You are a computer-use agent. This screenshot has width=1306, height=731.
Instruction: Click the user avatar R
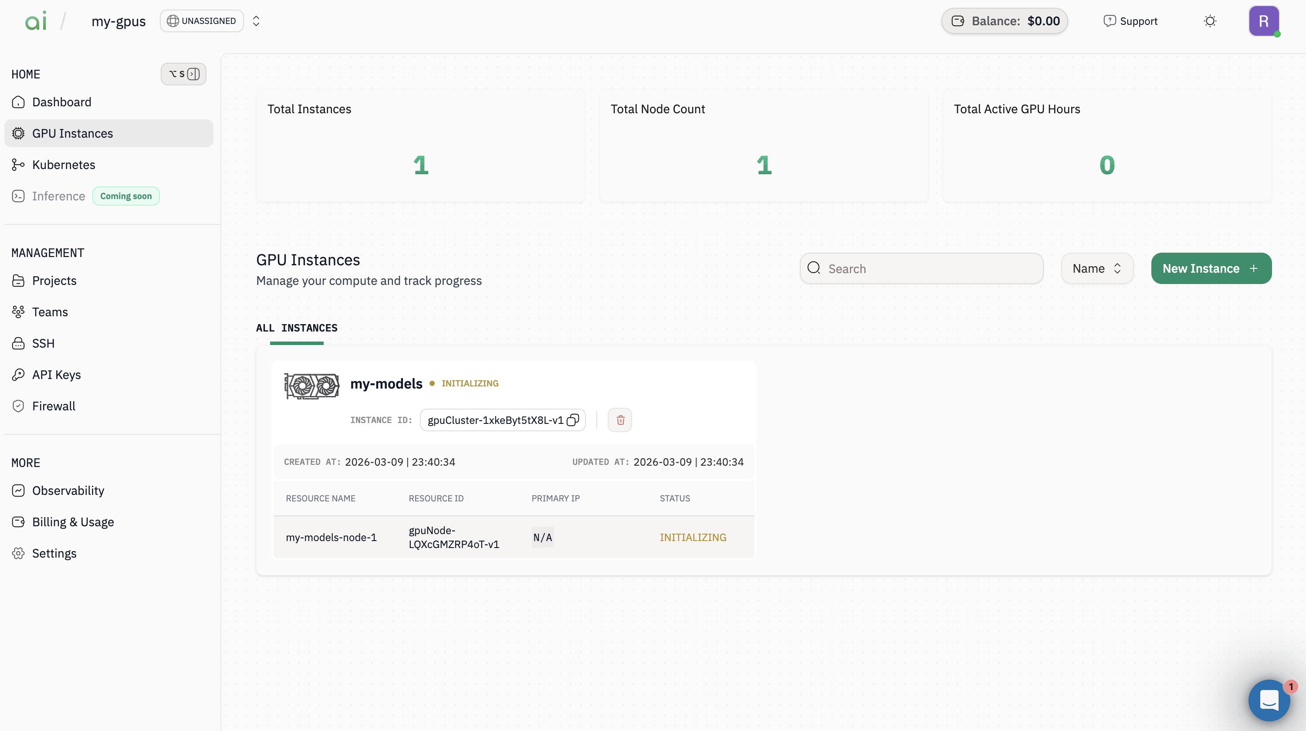(x=1263, y=21)
